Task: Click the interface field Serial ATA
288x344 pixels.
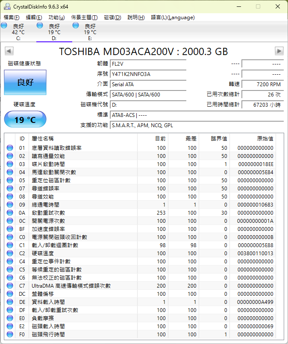Action: [148, 85]
